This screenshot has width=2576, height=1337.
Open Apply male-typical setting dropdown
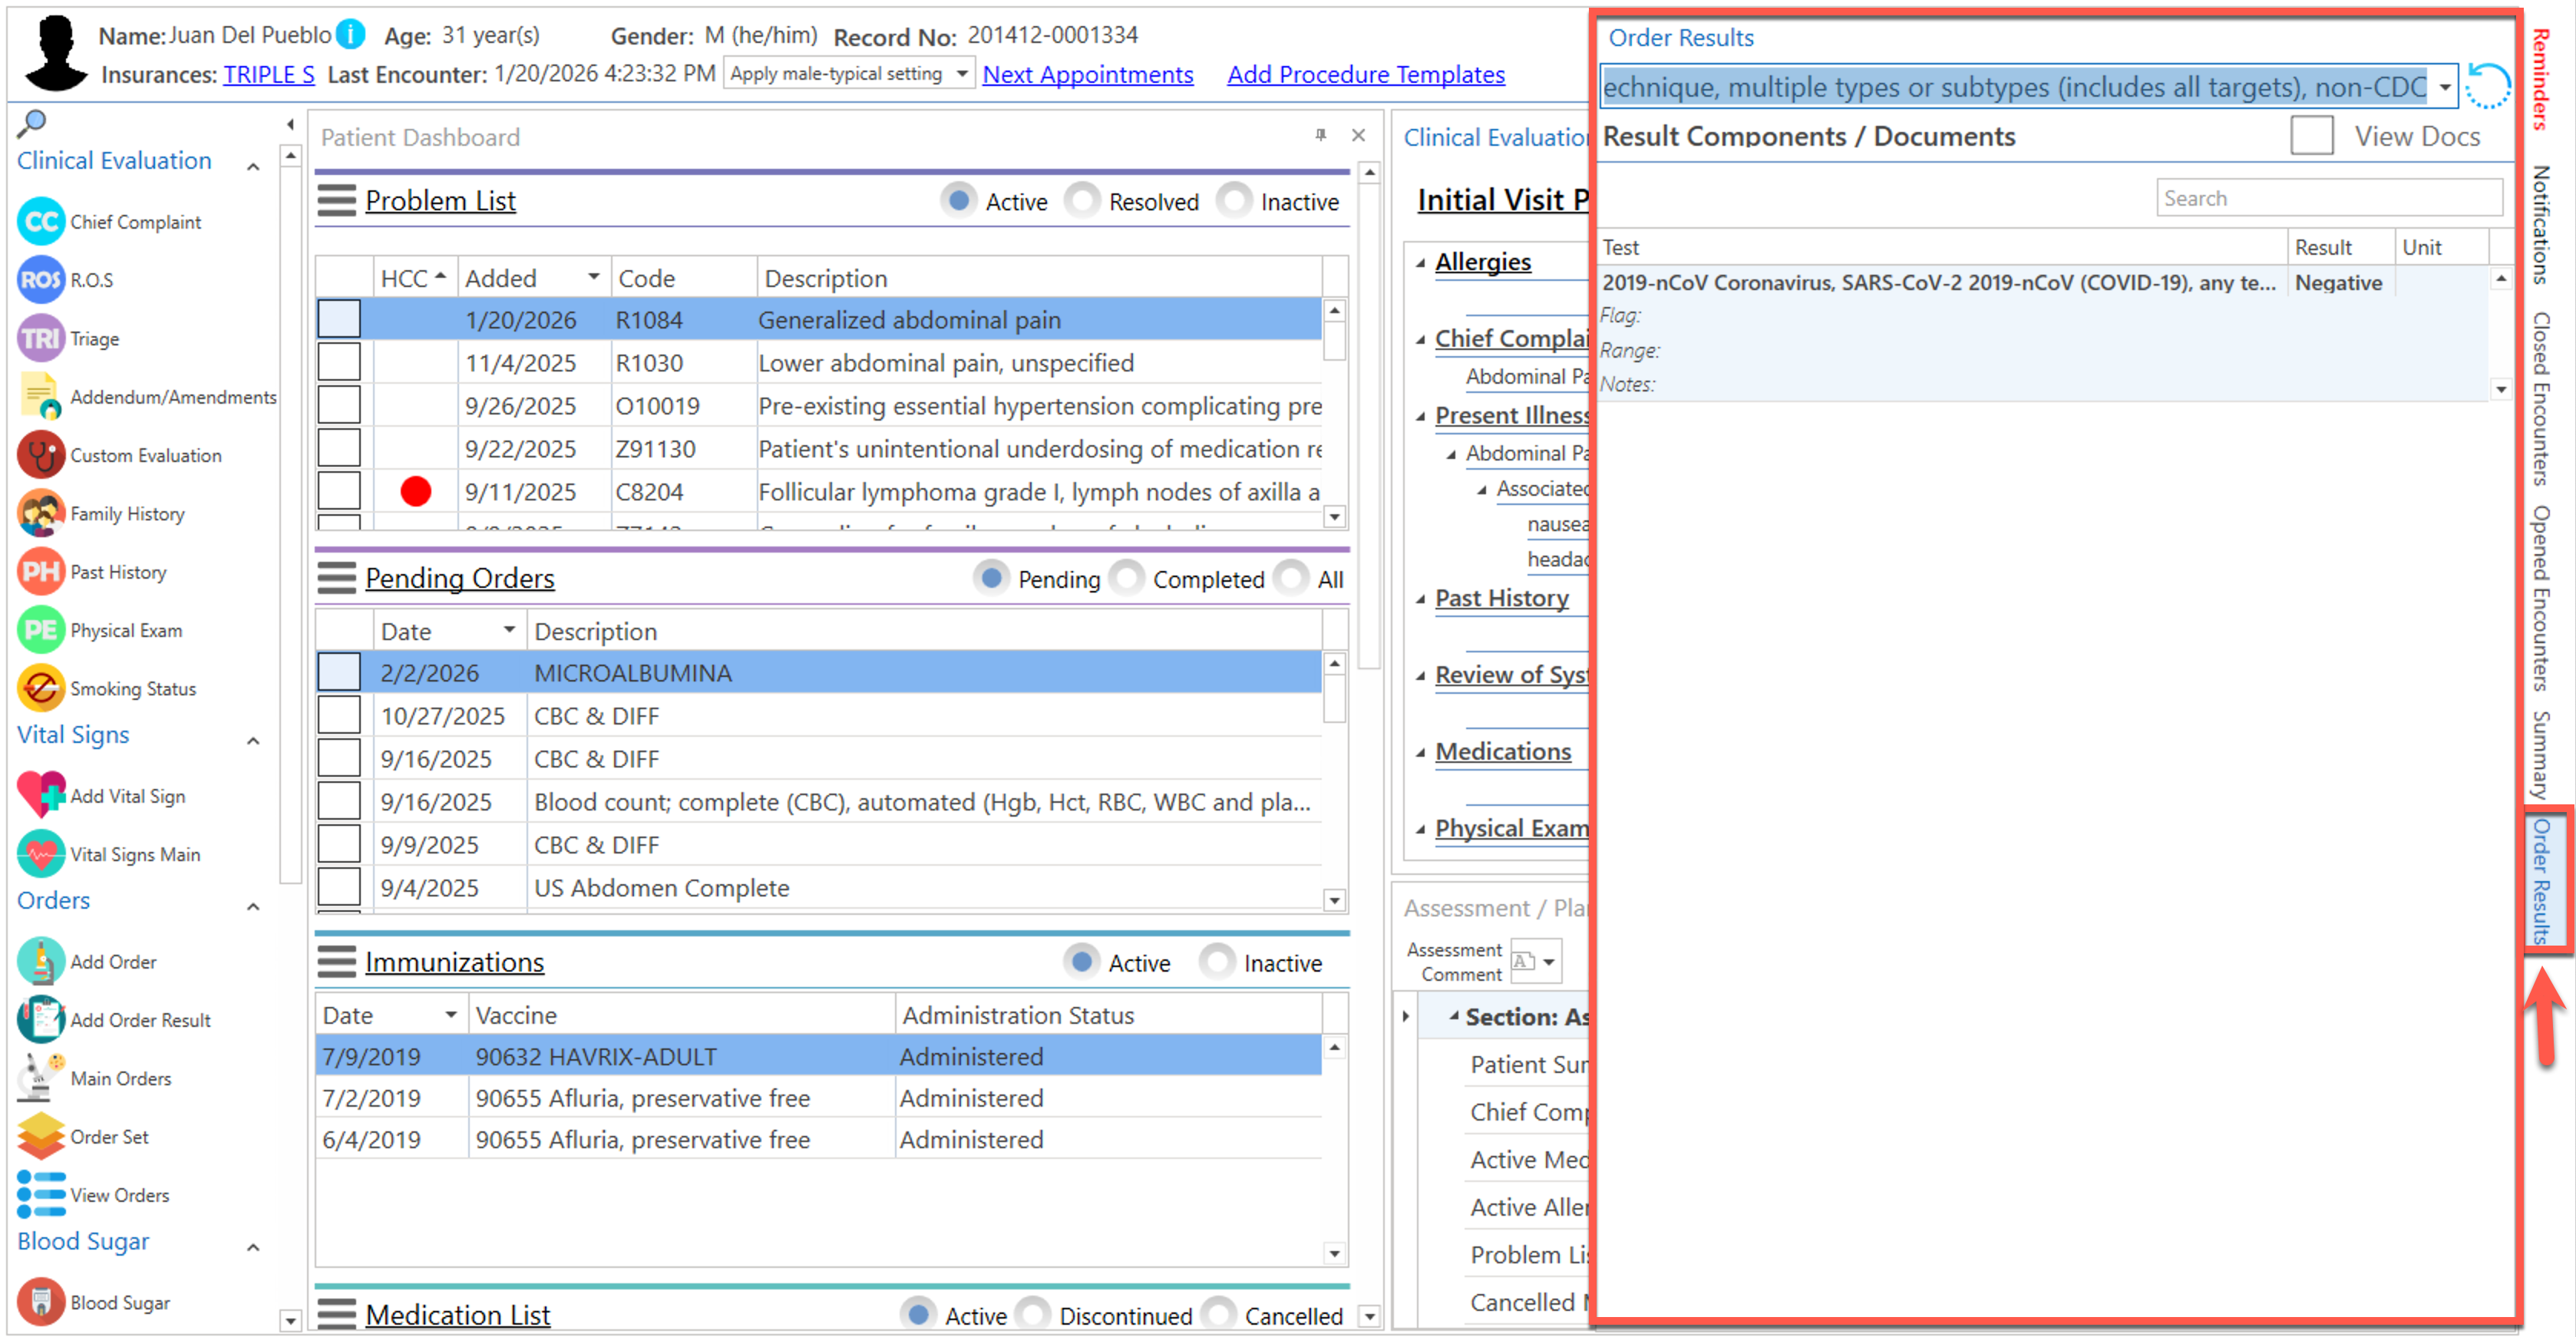(960, 74)
